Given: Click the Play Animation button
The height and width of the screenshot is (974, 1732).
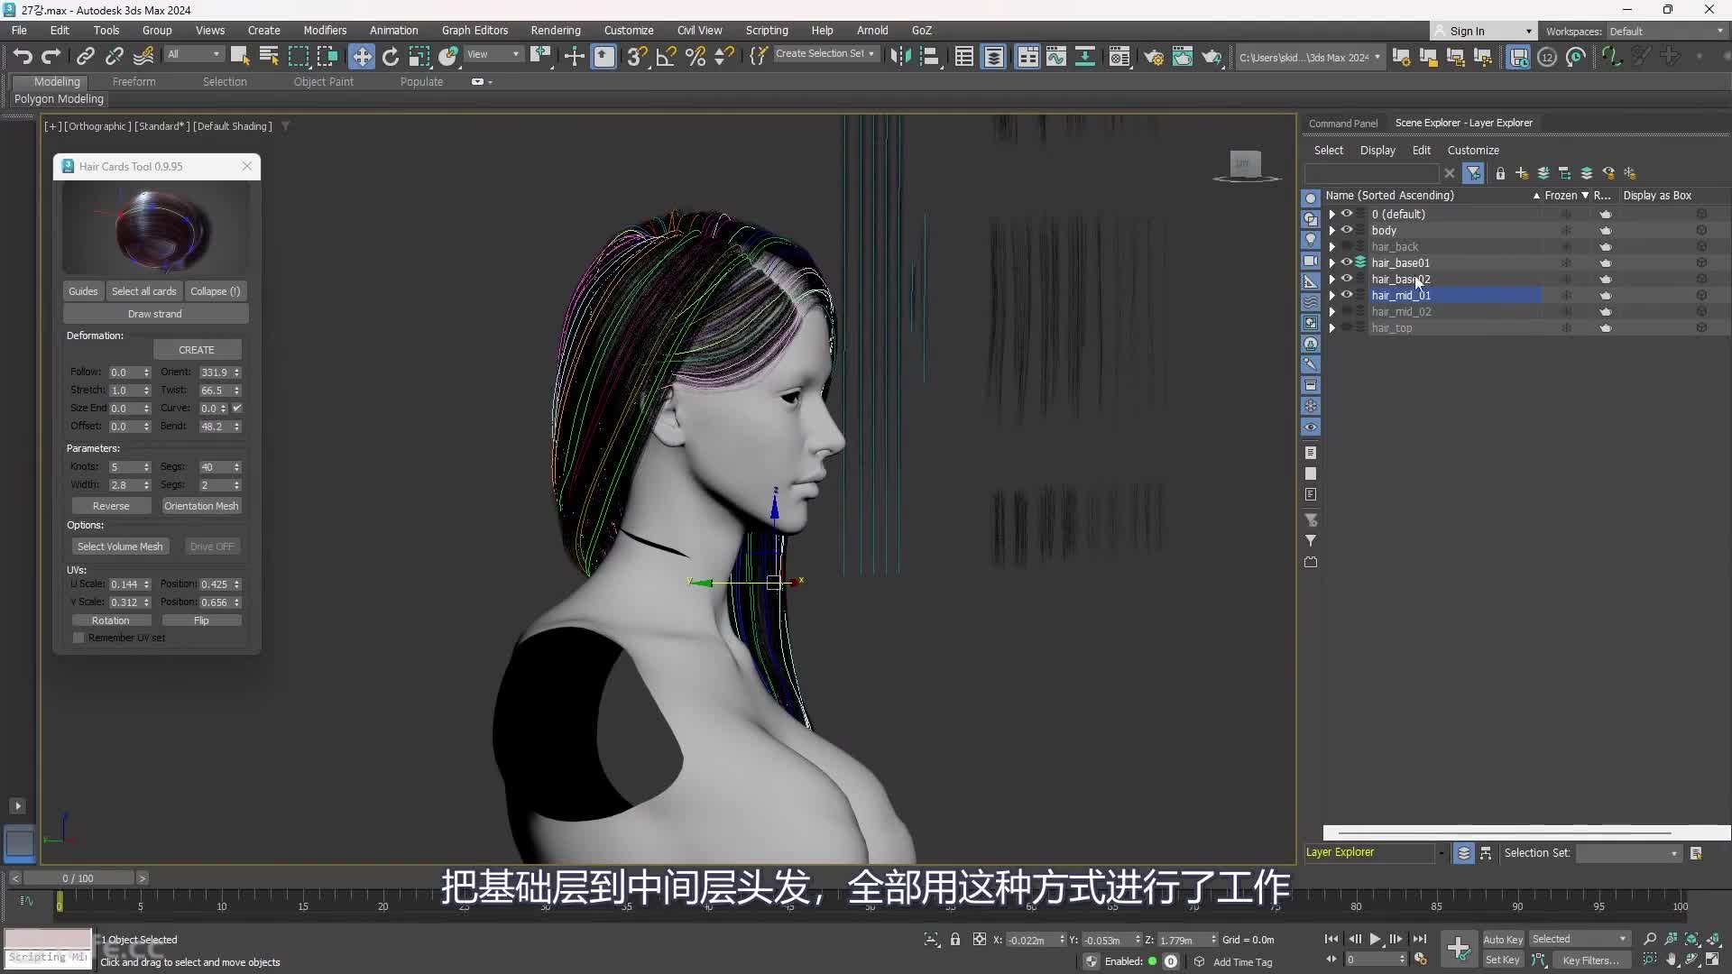Looking at the screenshot, I should [1375, 939].
